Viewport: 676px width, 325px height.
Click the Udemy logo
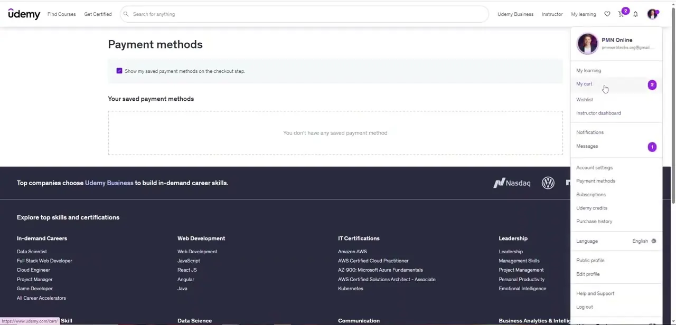[24, 14]
